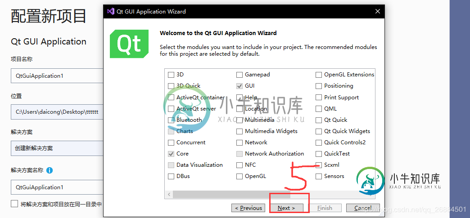Click the GUI module label
The height and width of the screenshot is (218, 470).
point(250,86)
